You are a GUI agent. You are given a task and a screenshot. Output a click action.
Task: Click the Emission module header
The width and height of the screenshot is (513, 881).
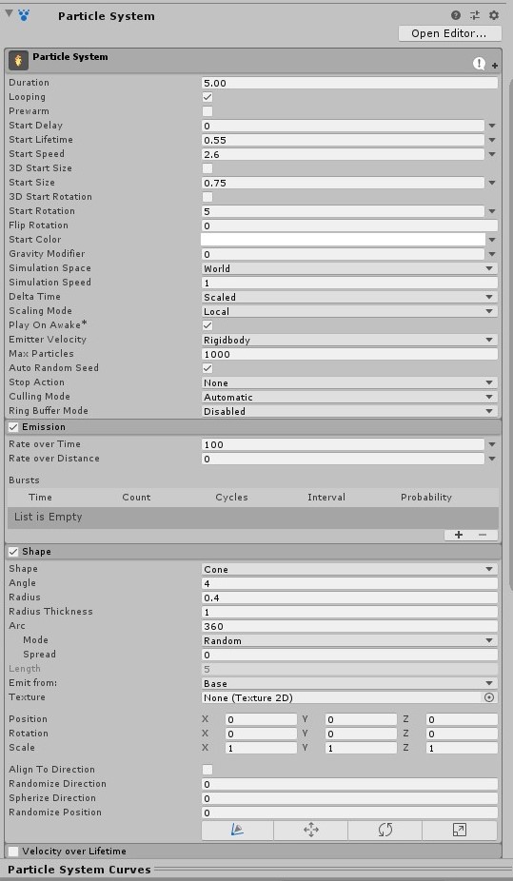[x=253, y=427]
